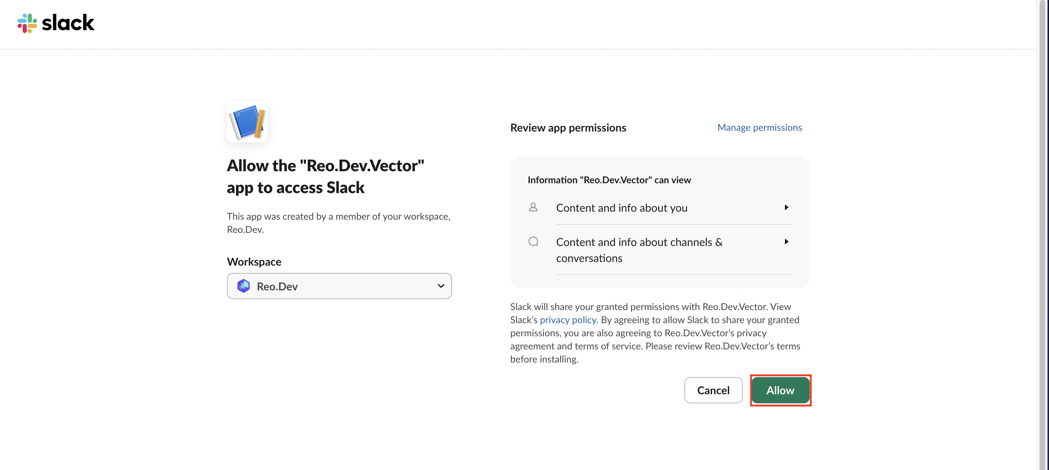Click the Reo.Dev.Vector blueprint app icon
1049x470 pixels.
[x=247, y=122]
